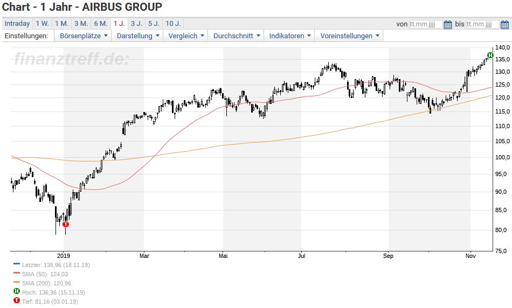Image resolution: width=512 pixels, height=308 pixels.
Task: Click the red T icon in legend
Action: click(x=16, y=300)
